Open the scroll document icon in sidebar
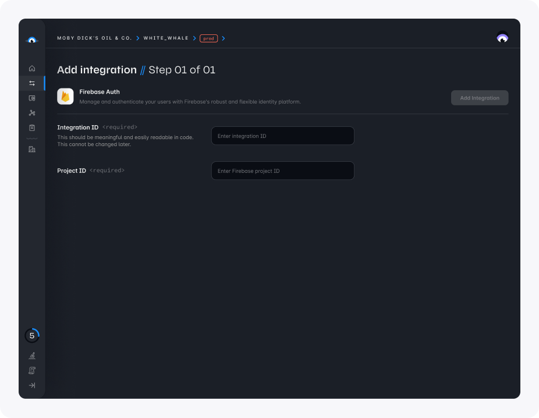539x418 pixels. coord(32,371)
